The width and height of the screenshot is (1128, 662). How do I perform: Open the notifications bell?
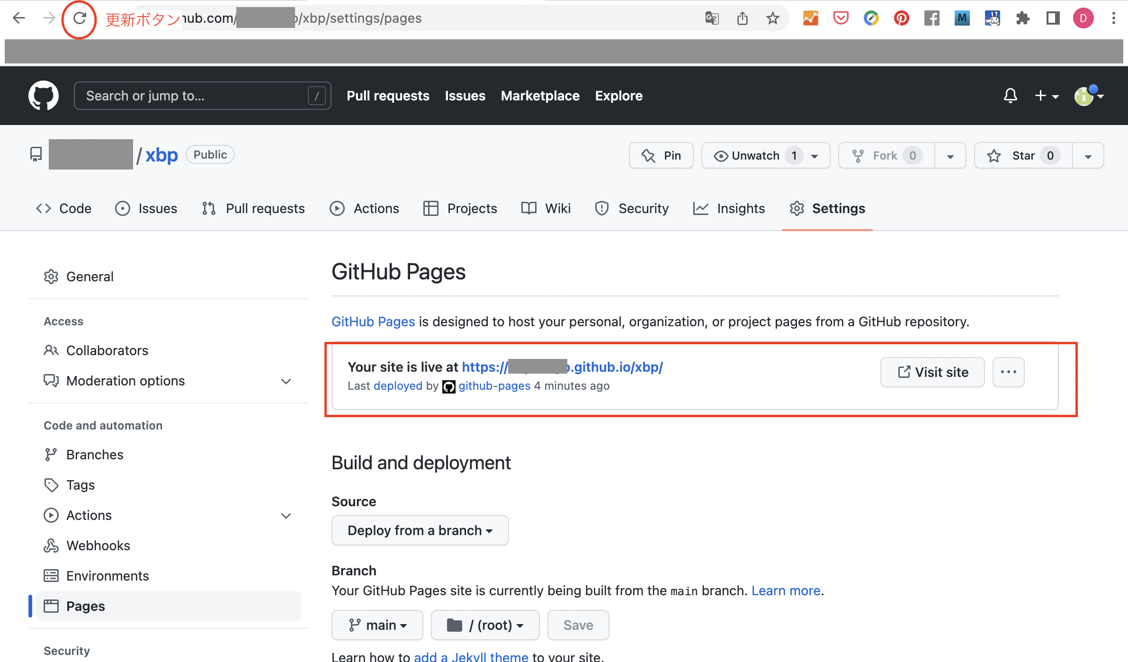(1010, 96)
